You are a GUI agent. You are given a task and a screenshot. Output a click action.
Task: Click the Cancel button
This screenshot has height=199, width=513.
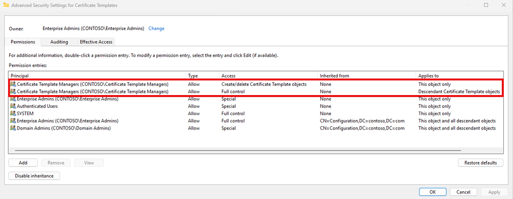463,192
